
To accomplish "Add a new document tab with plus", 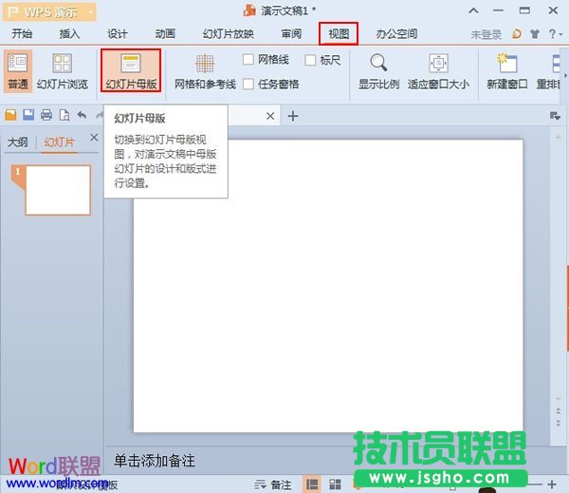I will (x=293, y=116).
